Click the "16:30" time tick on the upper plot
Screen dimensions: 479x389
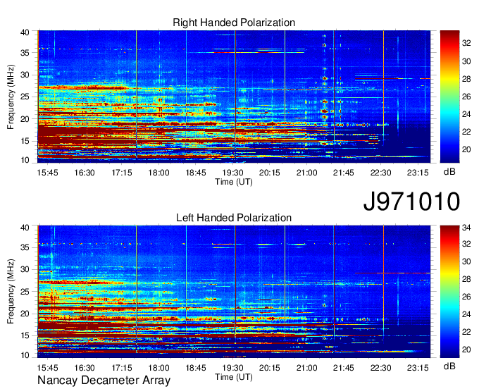[85, 173]
